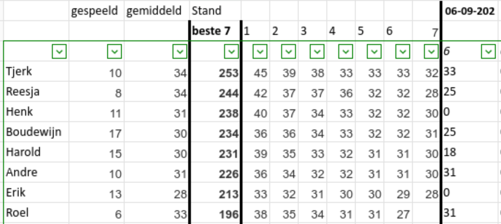The image size is (501, 224).
Task: Open the beste 7 column filter
Action: [231, 51]
